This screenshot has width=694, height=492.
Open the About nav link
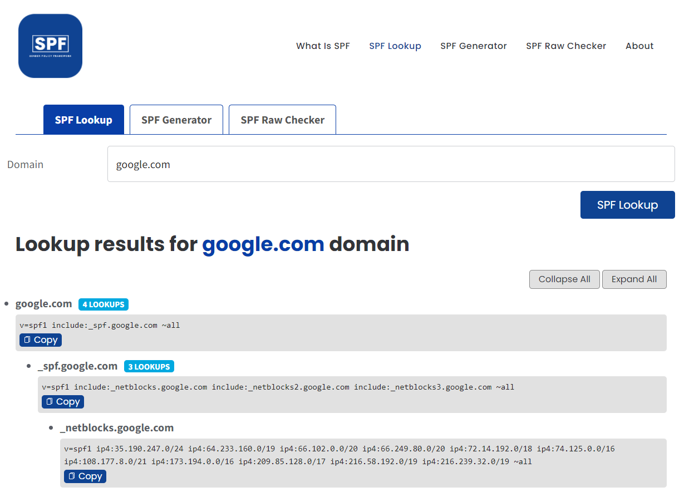coord(639,46)
